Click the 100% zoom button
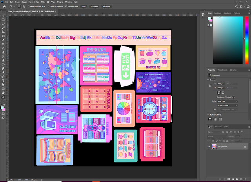The height and width of the screenshot is (182, 251). click(x=84, y=7)
